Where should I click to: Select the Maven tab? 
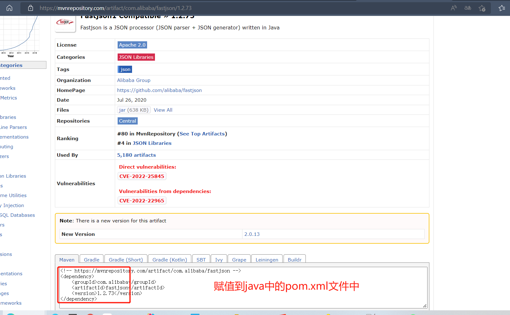tap(67, 260)
